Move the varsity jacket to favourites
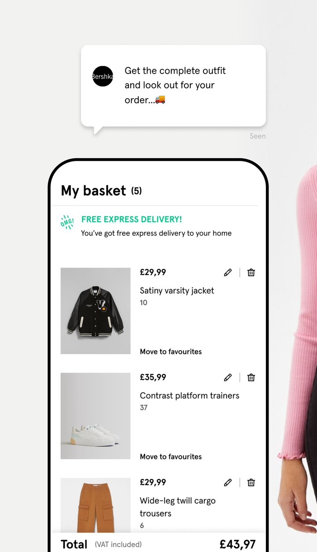Viewport: 317px width, 552px height. click(x=171, y=351)
